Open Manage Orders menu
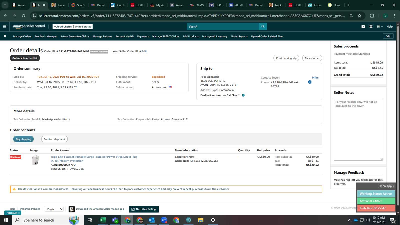This screenshot has height=225, width=400. pos(22,36)
